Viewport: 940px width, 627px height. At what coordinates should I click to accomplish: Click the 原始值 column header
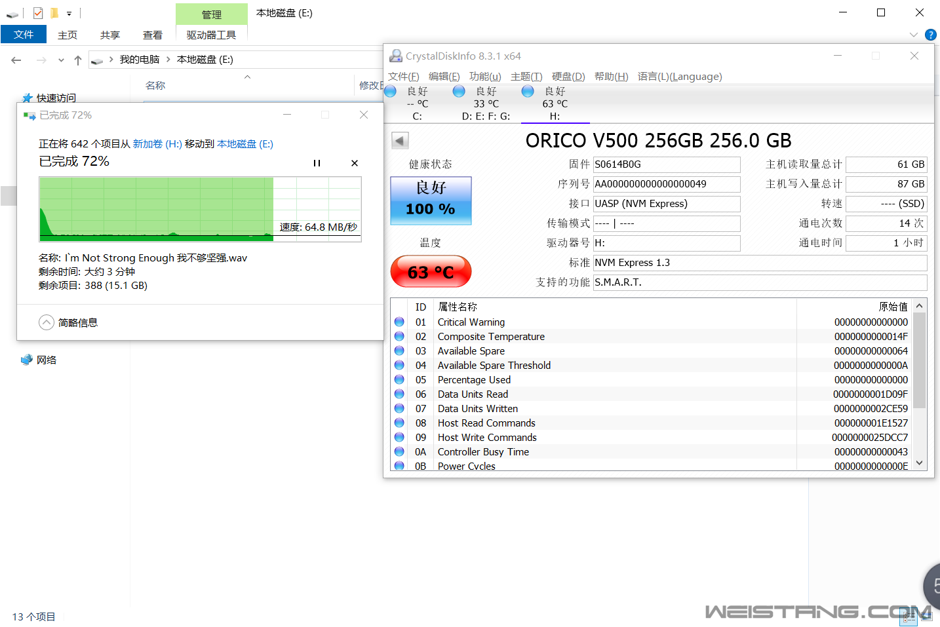coord(893,307)
